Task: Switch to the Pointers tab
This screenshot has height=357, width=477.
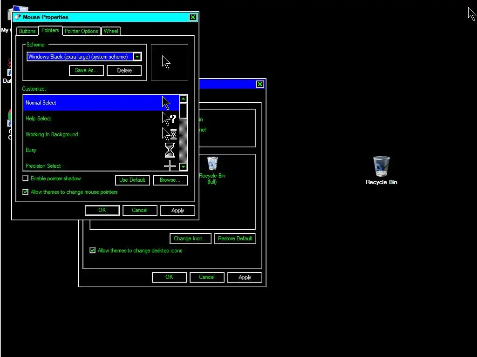Action: click(x=50, y=30)
